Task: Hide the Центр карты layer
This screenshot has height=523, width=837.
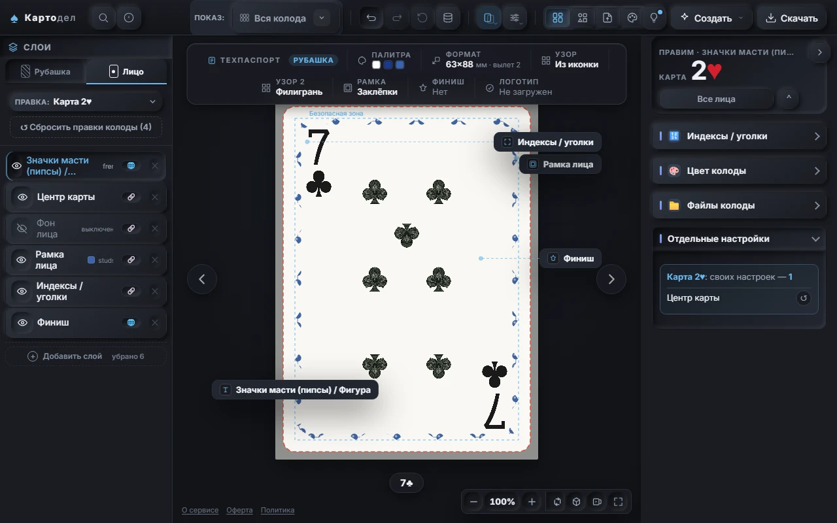Action: [22, 197]
